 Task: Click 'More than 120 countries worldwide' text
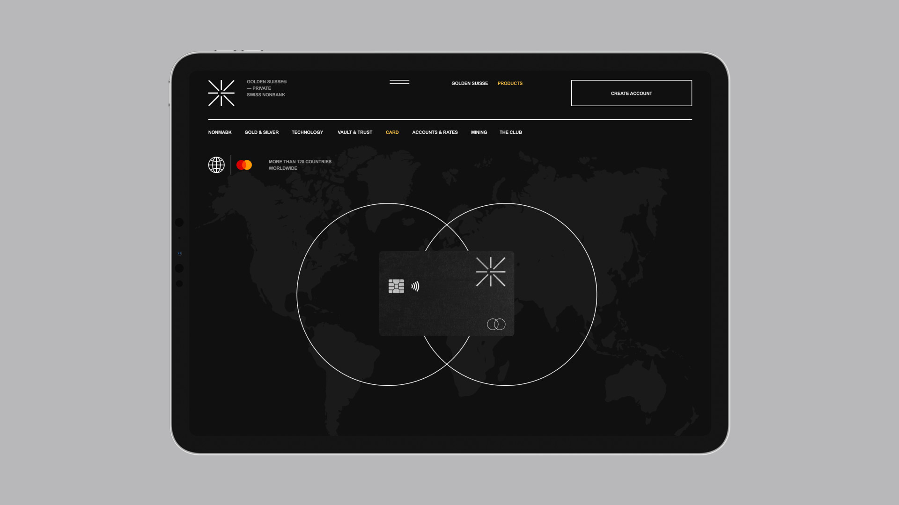pos(300,165)
